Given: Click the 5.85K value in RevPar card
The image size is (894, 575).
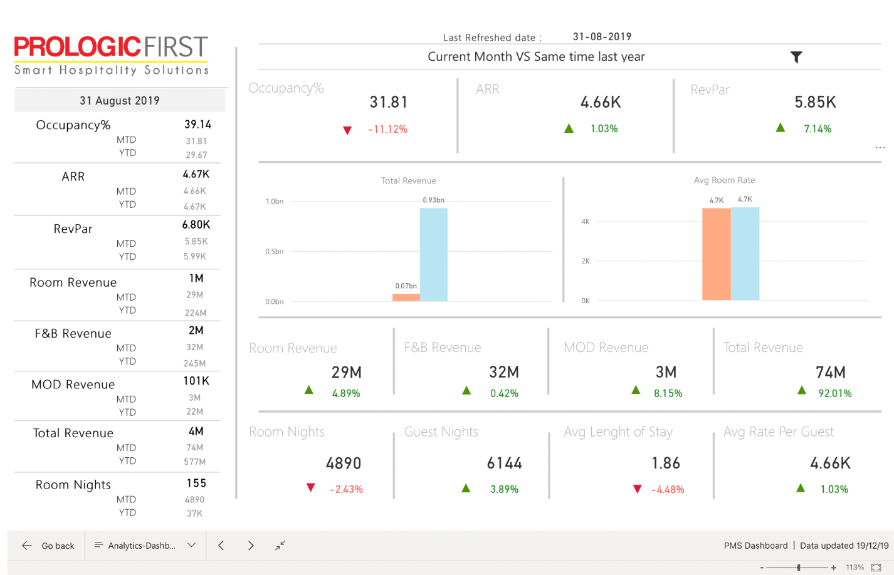Looking at the screenshot, I should (815, 102).
